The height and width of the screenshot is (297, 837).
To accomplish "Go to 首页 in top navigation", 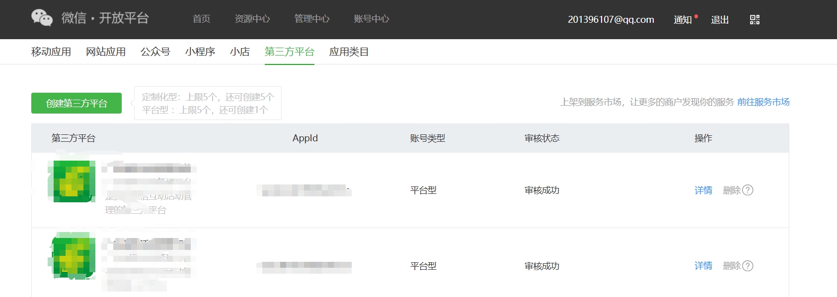I will coord(201,19).
